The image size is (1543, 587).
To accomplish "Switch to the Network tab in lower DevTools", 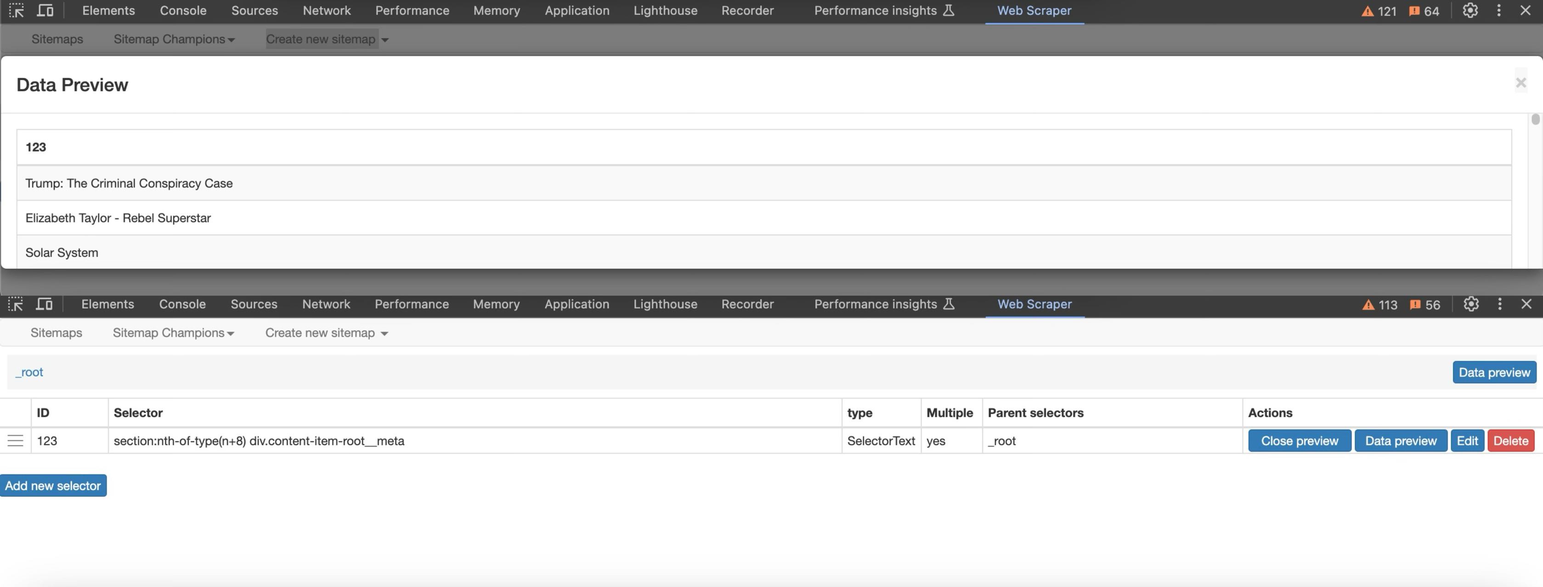I will click(x=326, y=304).
